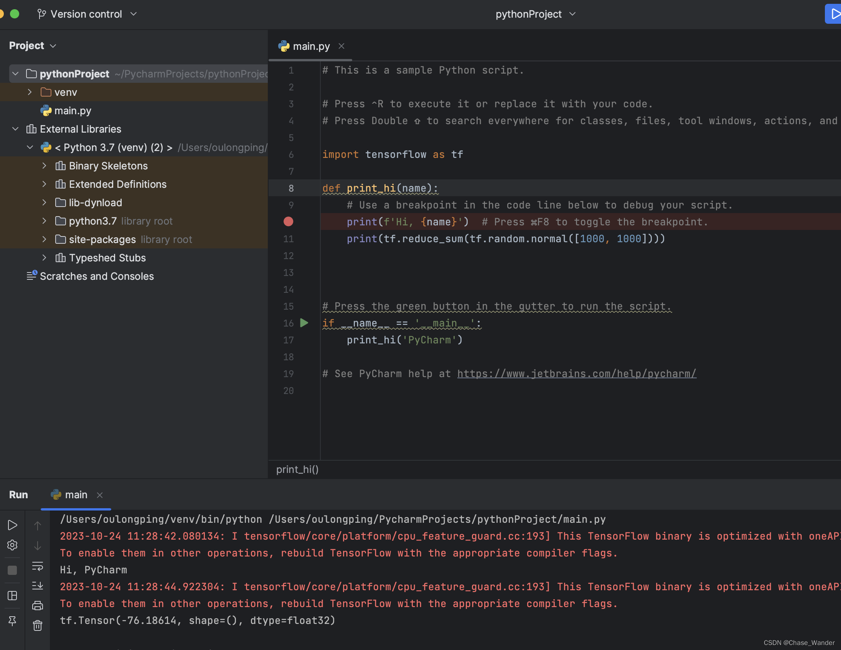Select the main run tab
The width and height of the screenshot is (841, 650).
point(76,495)
